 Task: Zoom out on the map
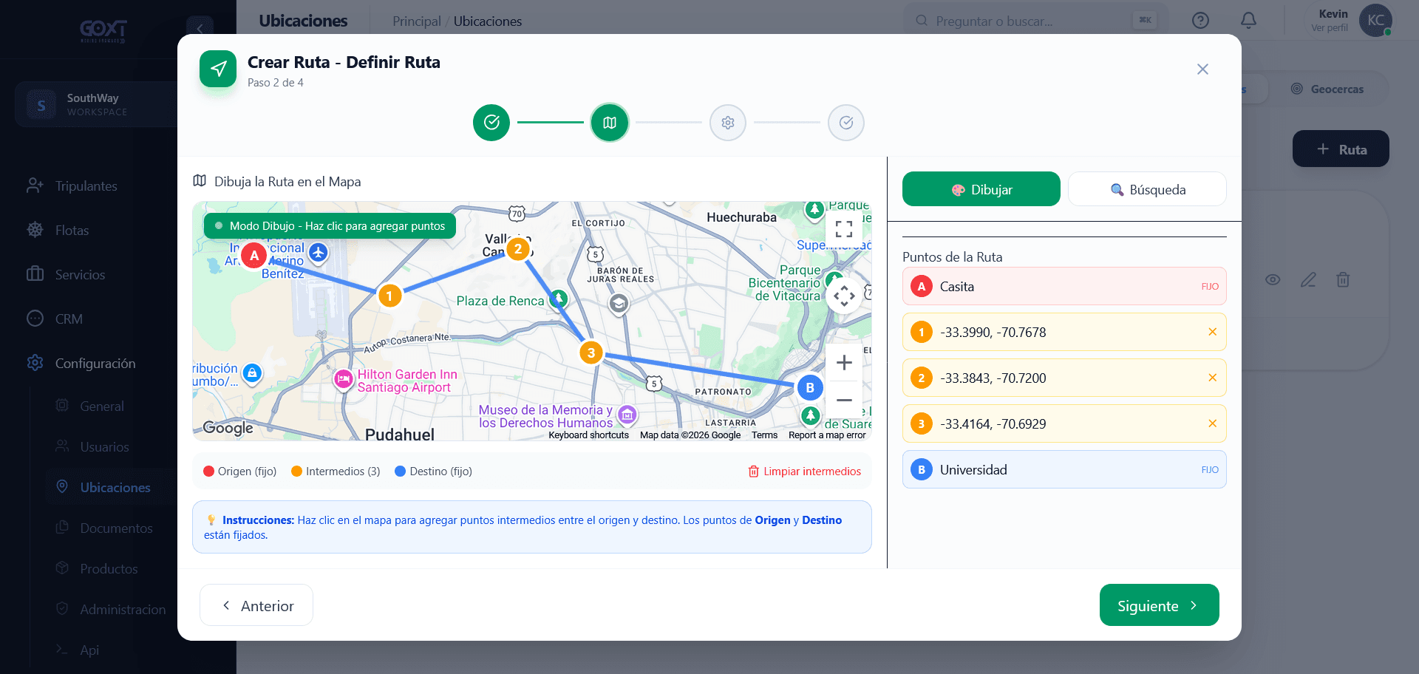coord(844,400)
